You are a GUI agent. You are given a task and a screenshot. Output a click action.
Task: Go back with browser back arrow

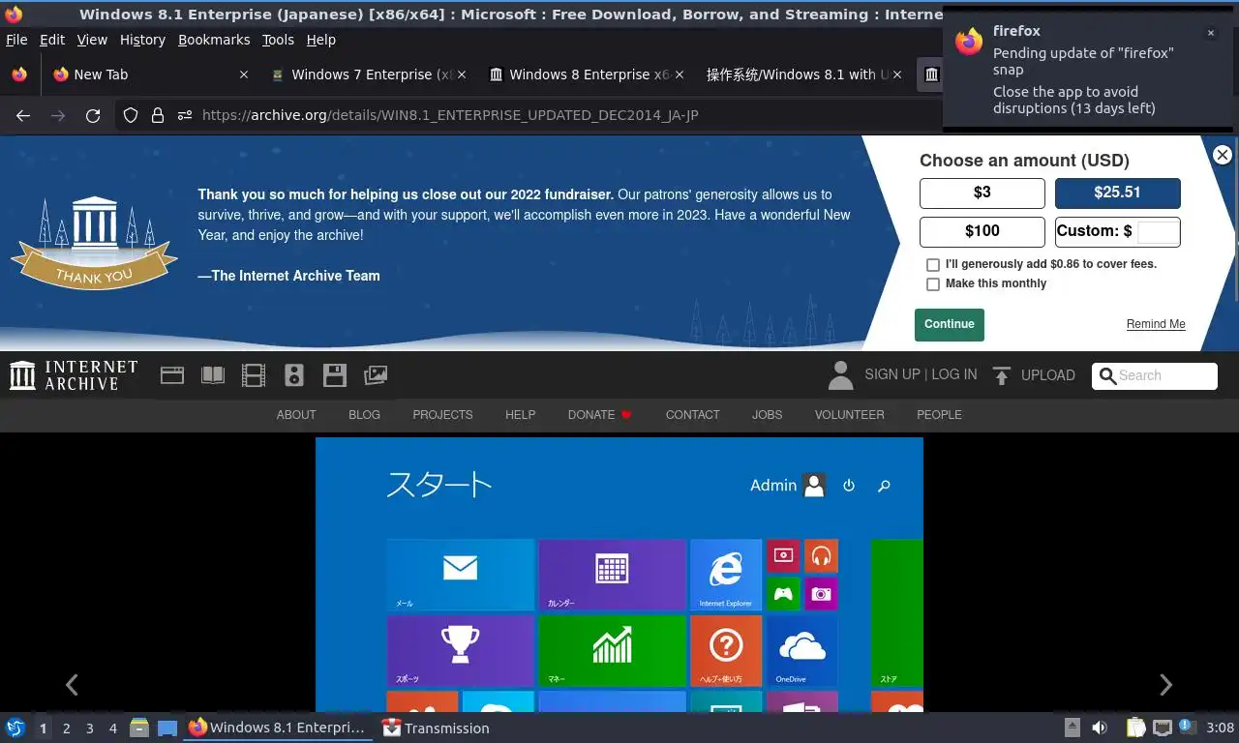(x=23, y=115)
